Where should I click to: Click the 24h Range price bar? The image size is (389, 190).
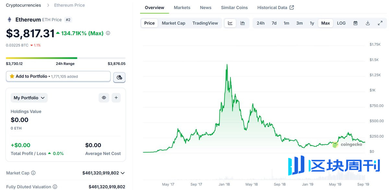[x=65, y=58]
